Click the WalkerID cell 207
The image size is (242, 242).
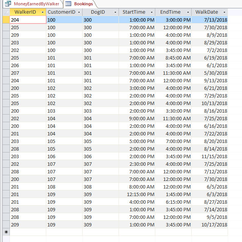coord(28,73)
